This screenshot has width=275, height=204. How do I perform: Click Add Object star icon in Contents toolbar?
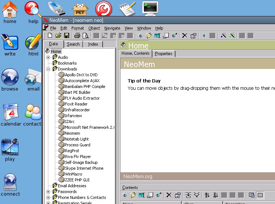[125, 195]
